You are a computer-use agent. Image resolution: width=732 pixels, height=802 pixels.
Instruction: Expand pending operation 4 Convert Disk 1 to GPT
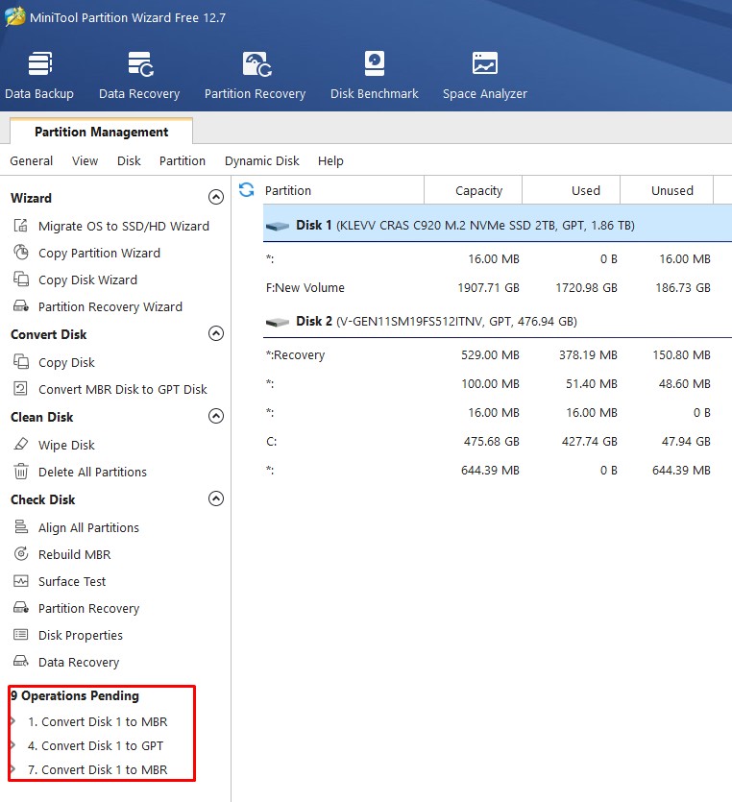(12, 745)
